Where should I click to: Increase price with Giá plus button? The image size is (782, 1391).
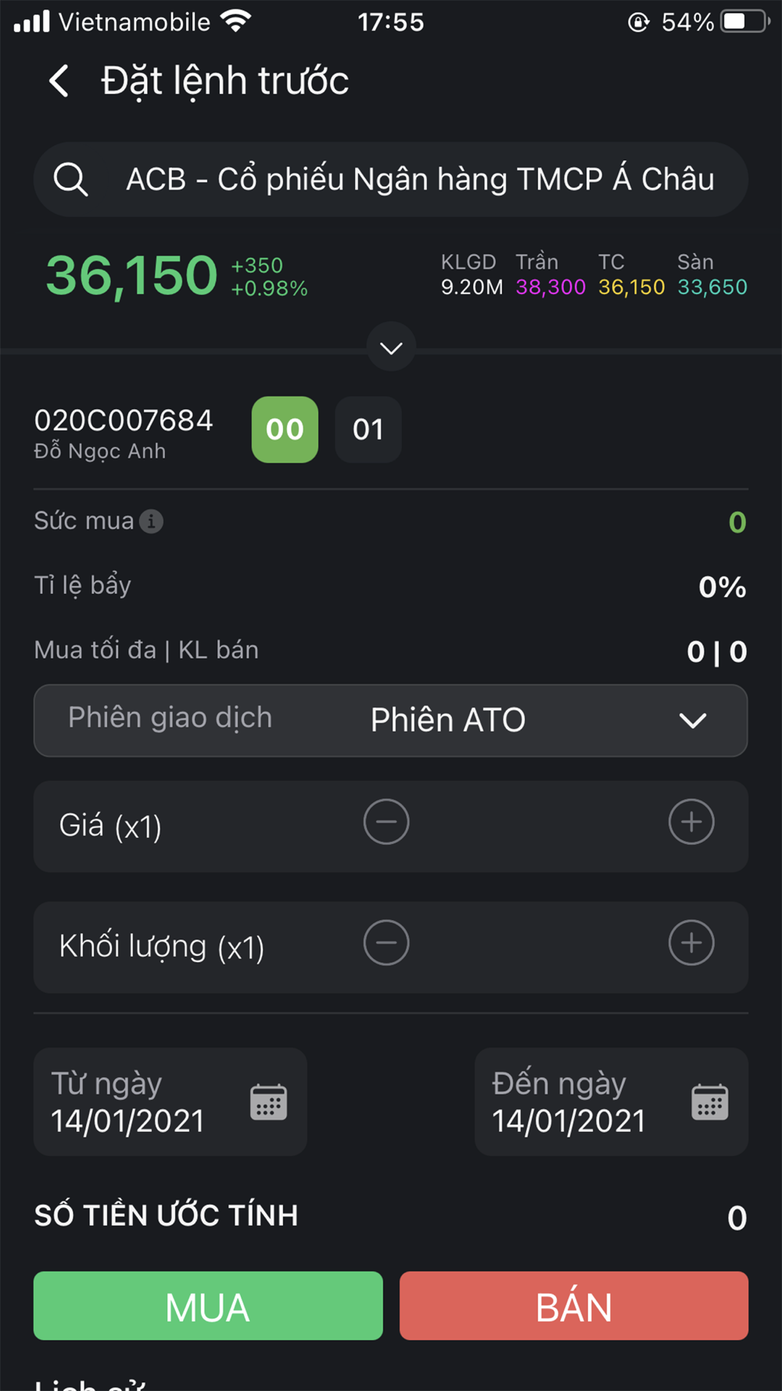[691, 822]
